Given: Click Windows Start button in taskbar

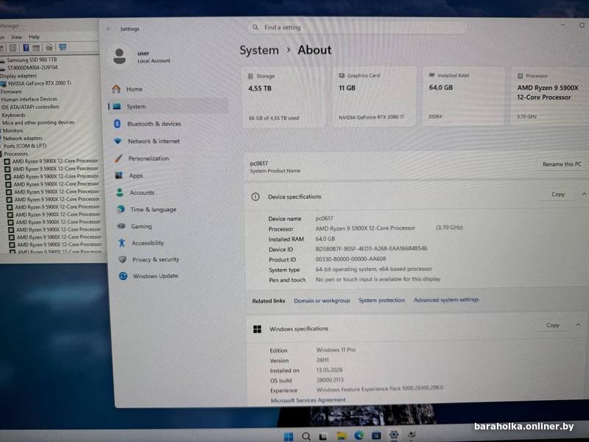Looking at the screenshot, I should tap(289, 436).
